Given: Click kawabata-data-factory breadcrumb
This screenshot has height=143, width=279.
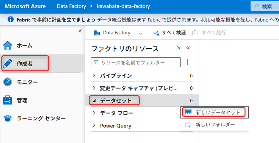Looking at the screenshot, I should [x=124, y=6].
